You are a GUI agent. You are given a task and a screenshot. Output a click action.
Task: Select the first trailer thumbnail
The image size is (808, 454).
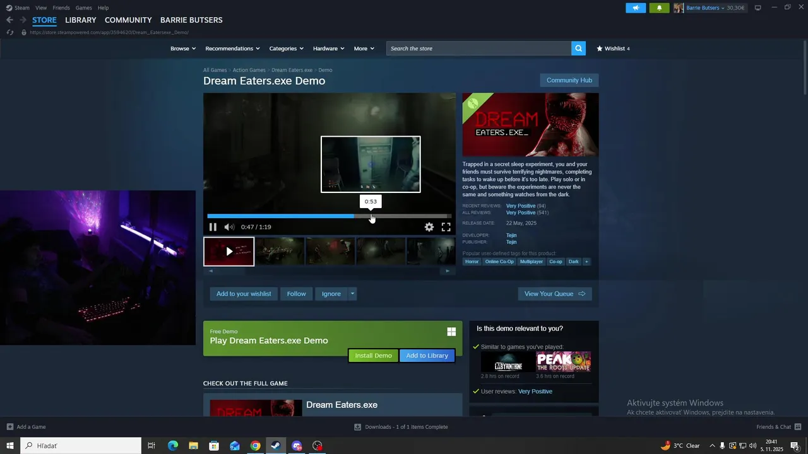(x=229, y=252)
